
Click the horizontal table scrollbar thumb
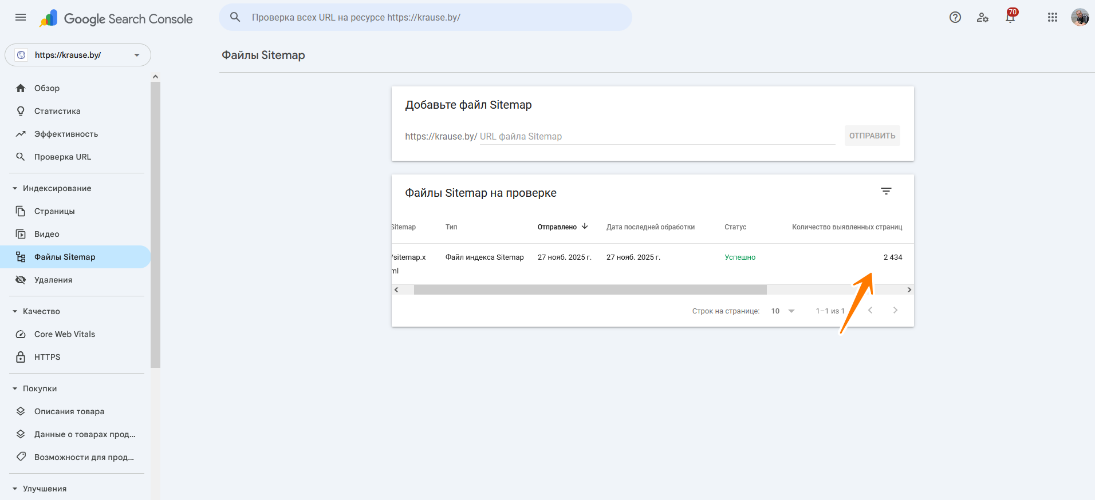click(590, 290)
